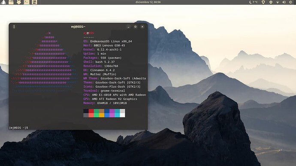Click the 'Icons: Gruvbox-Plus-Dark [GTK2/3]' line
Image resolution: width=296 pixels, height=166 pixels.
112,87
